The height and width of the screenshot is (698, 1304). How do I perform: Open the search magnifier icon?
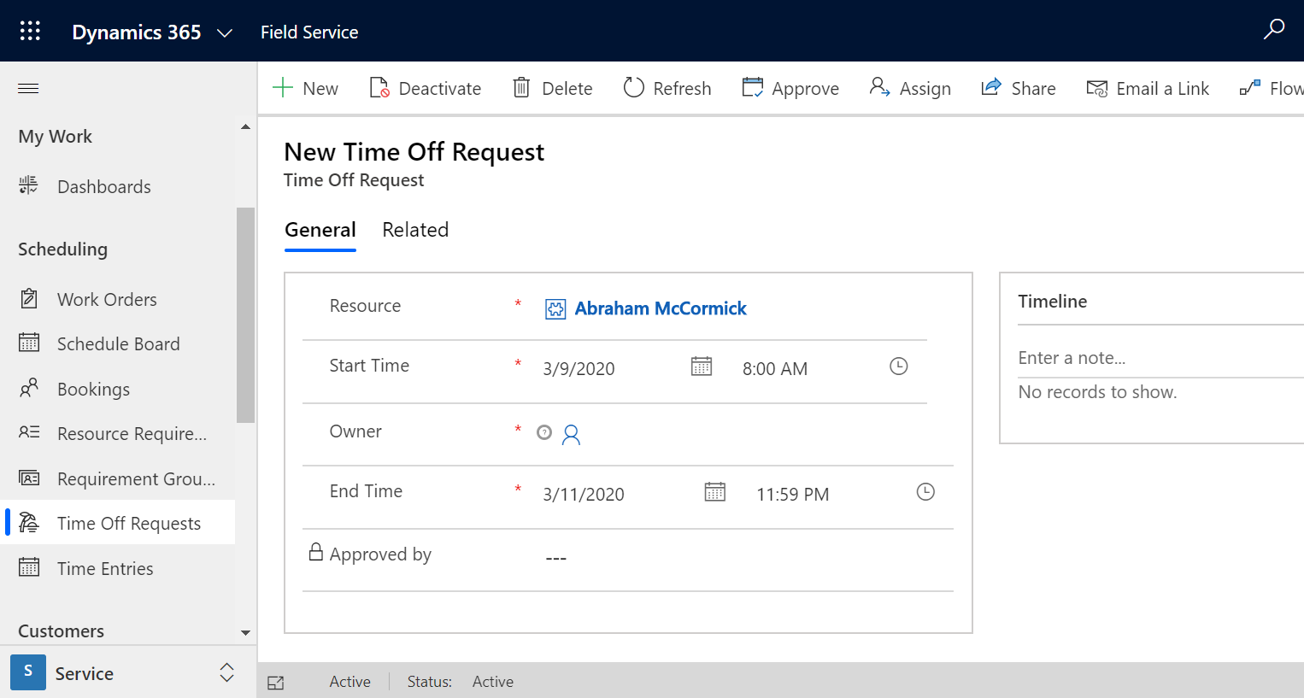point(1274,29)
